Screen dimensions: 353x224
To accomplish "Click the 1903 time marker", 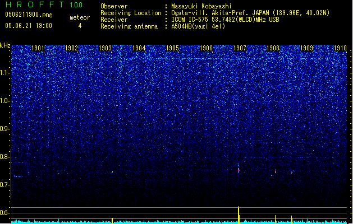I will [105, 48].
